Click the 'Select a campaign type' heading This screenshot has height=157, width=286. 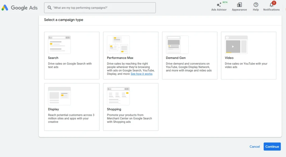pos(63,20)
